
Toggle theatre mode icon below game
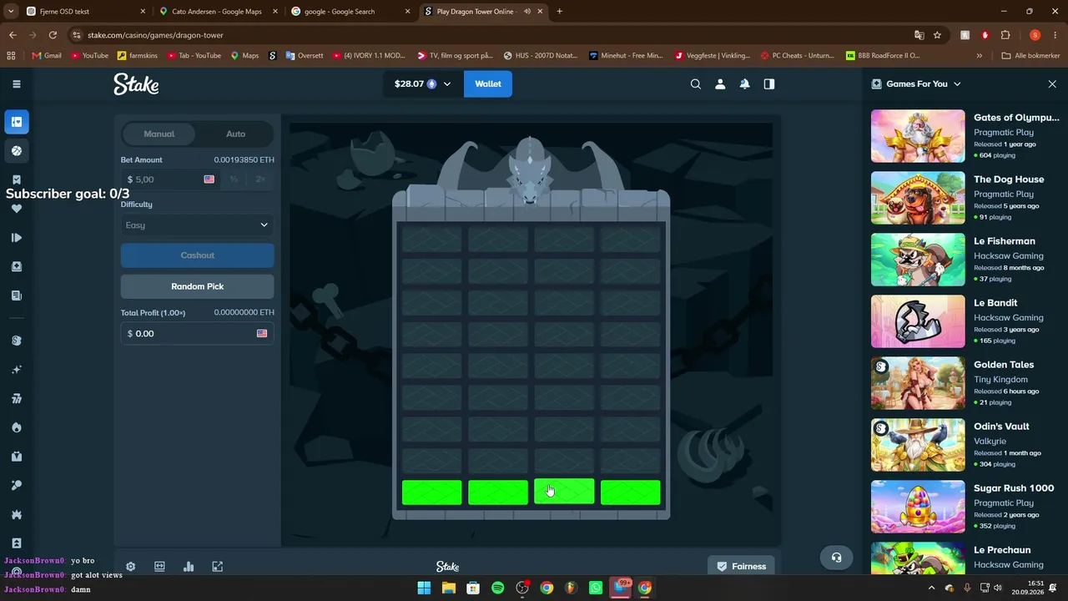pyautogui.click(x=159, y=566)
